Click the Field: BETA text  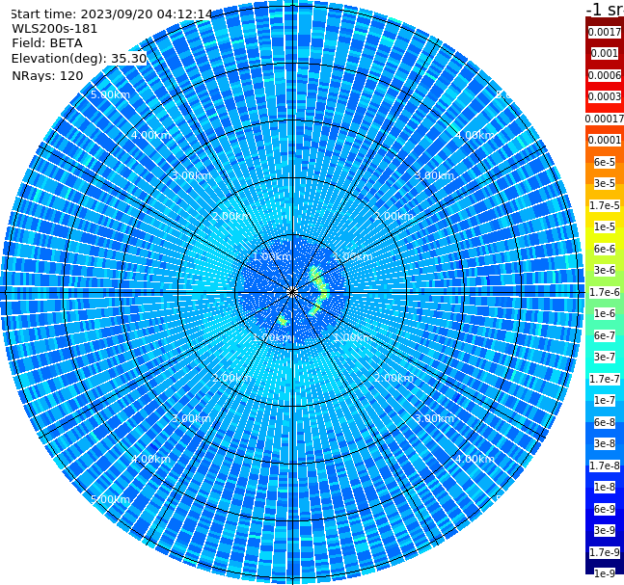(x=47, y=43)
